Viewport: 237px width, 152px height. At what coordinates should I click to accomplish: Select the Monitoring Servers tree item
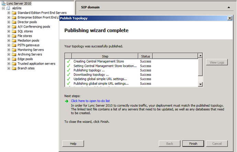coord(31,50)
